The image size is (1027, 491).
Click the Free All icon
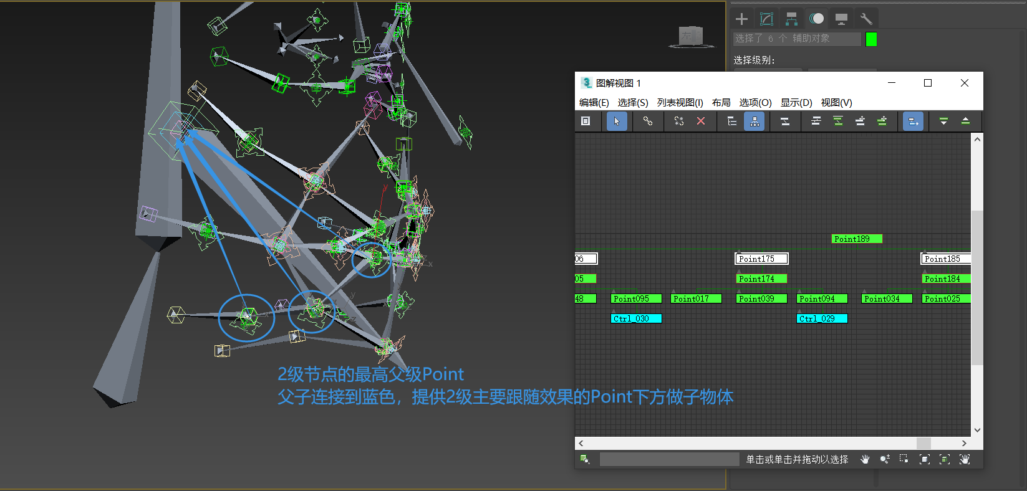[860, 122]
